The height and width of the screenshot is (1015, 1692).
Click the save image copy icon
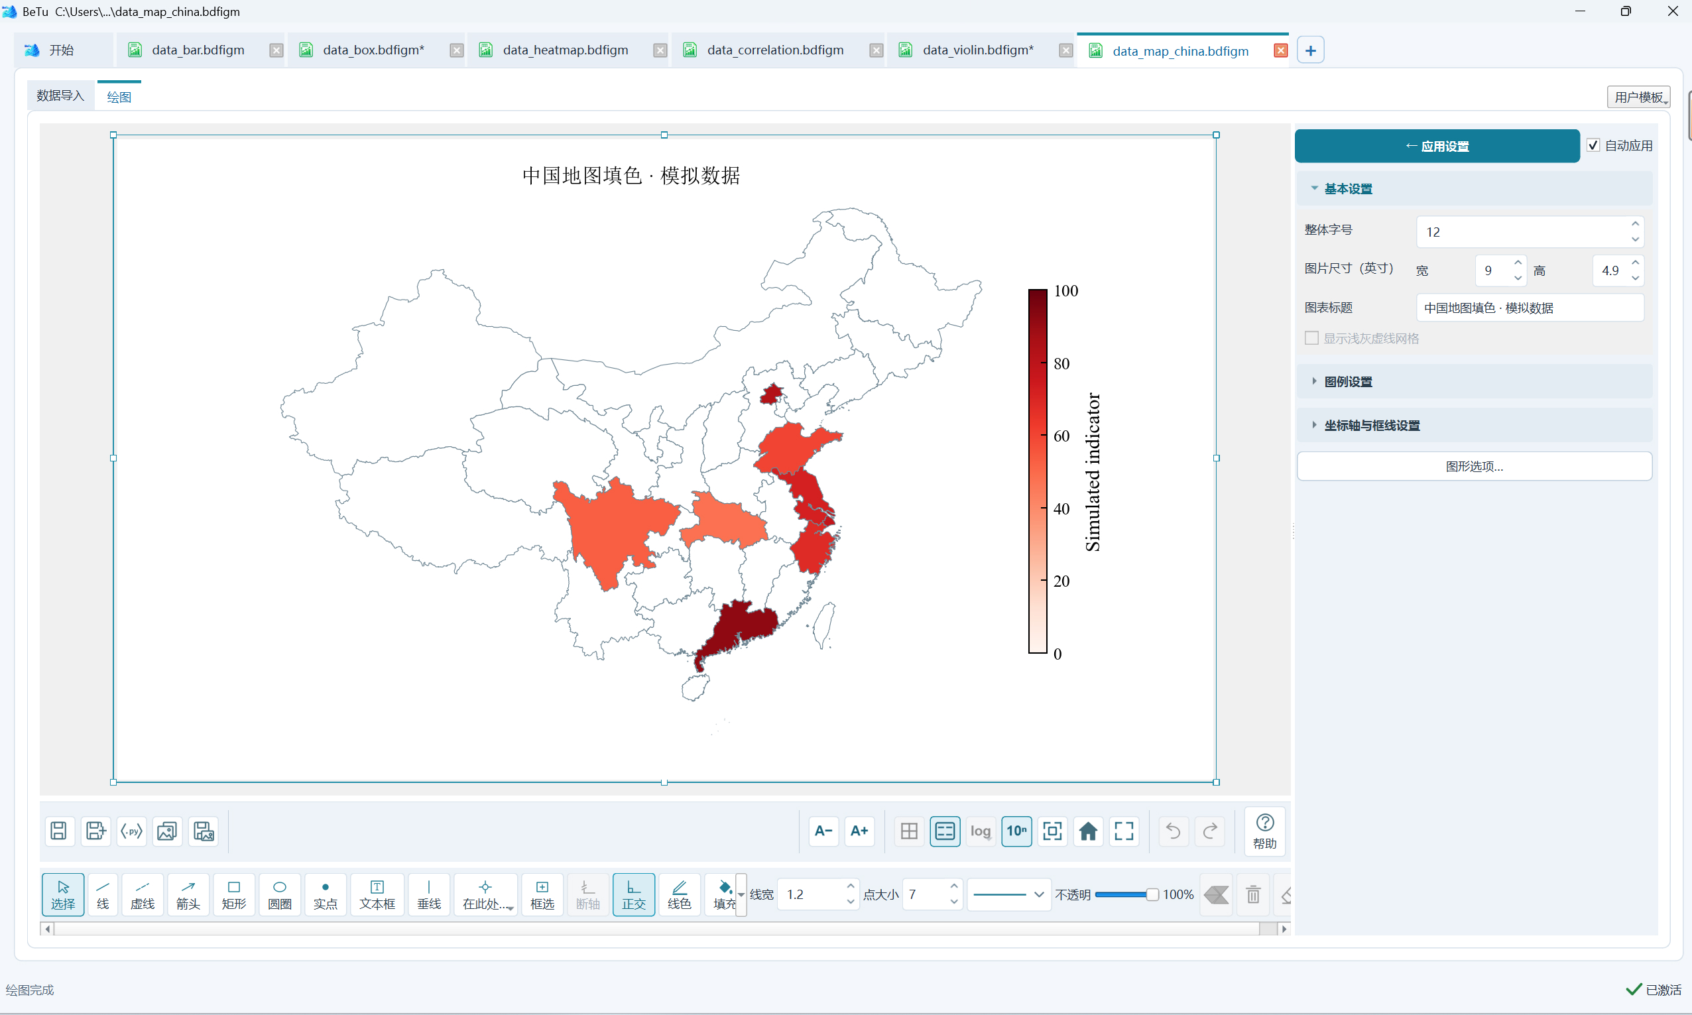click(x=203, y=831)
